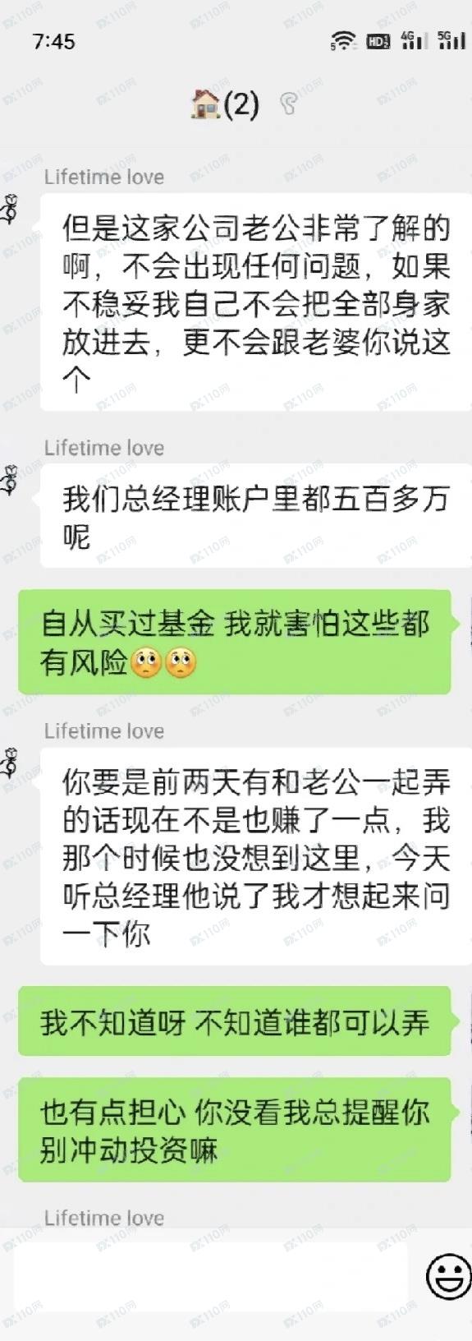Select message starting 但是这家公司
Image resolution: width=472 pixels, height=1341 pixels.
256,302
